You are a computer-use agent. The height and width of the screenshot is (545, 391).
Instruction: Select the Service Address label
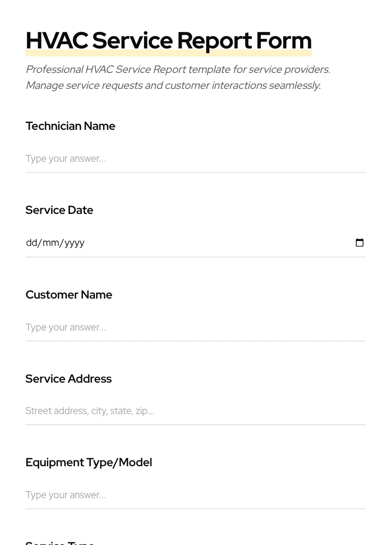[x=68, y=378]
